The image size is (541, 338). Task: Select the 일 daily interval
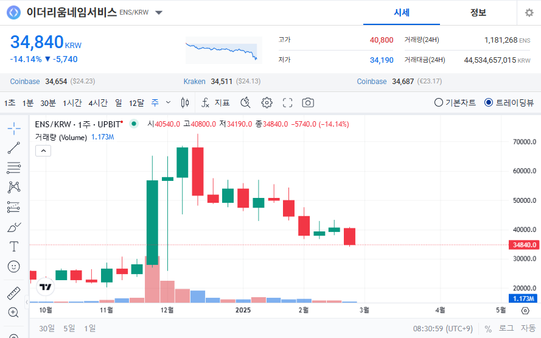tap(118, 103)
